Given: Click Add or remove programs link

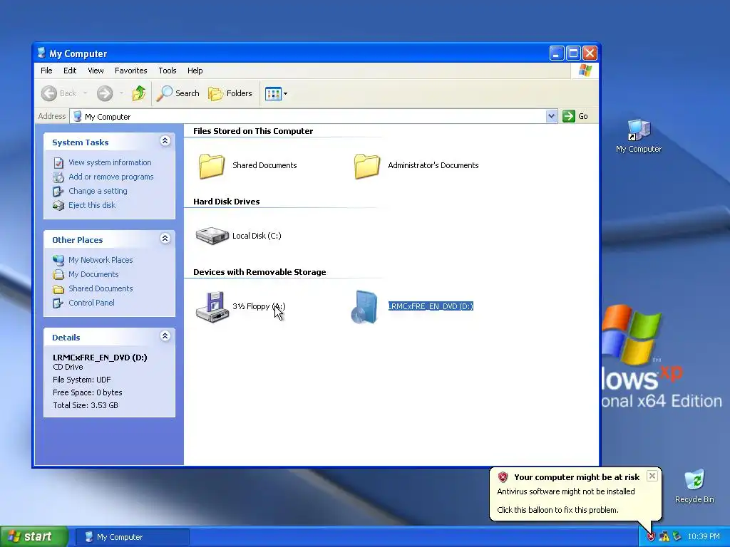Looking at the screenshot, I should 110,177.
